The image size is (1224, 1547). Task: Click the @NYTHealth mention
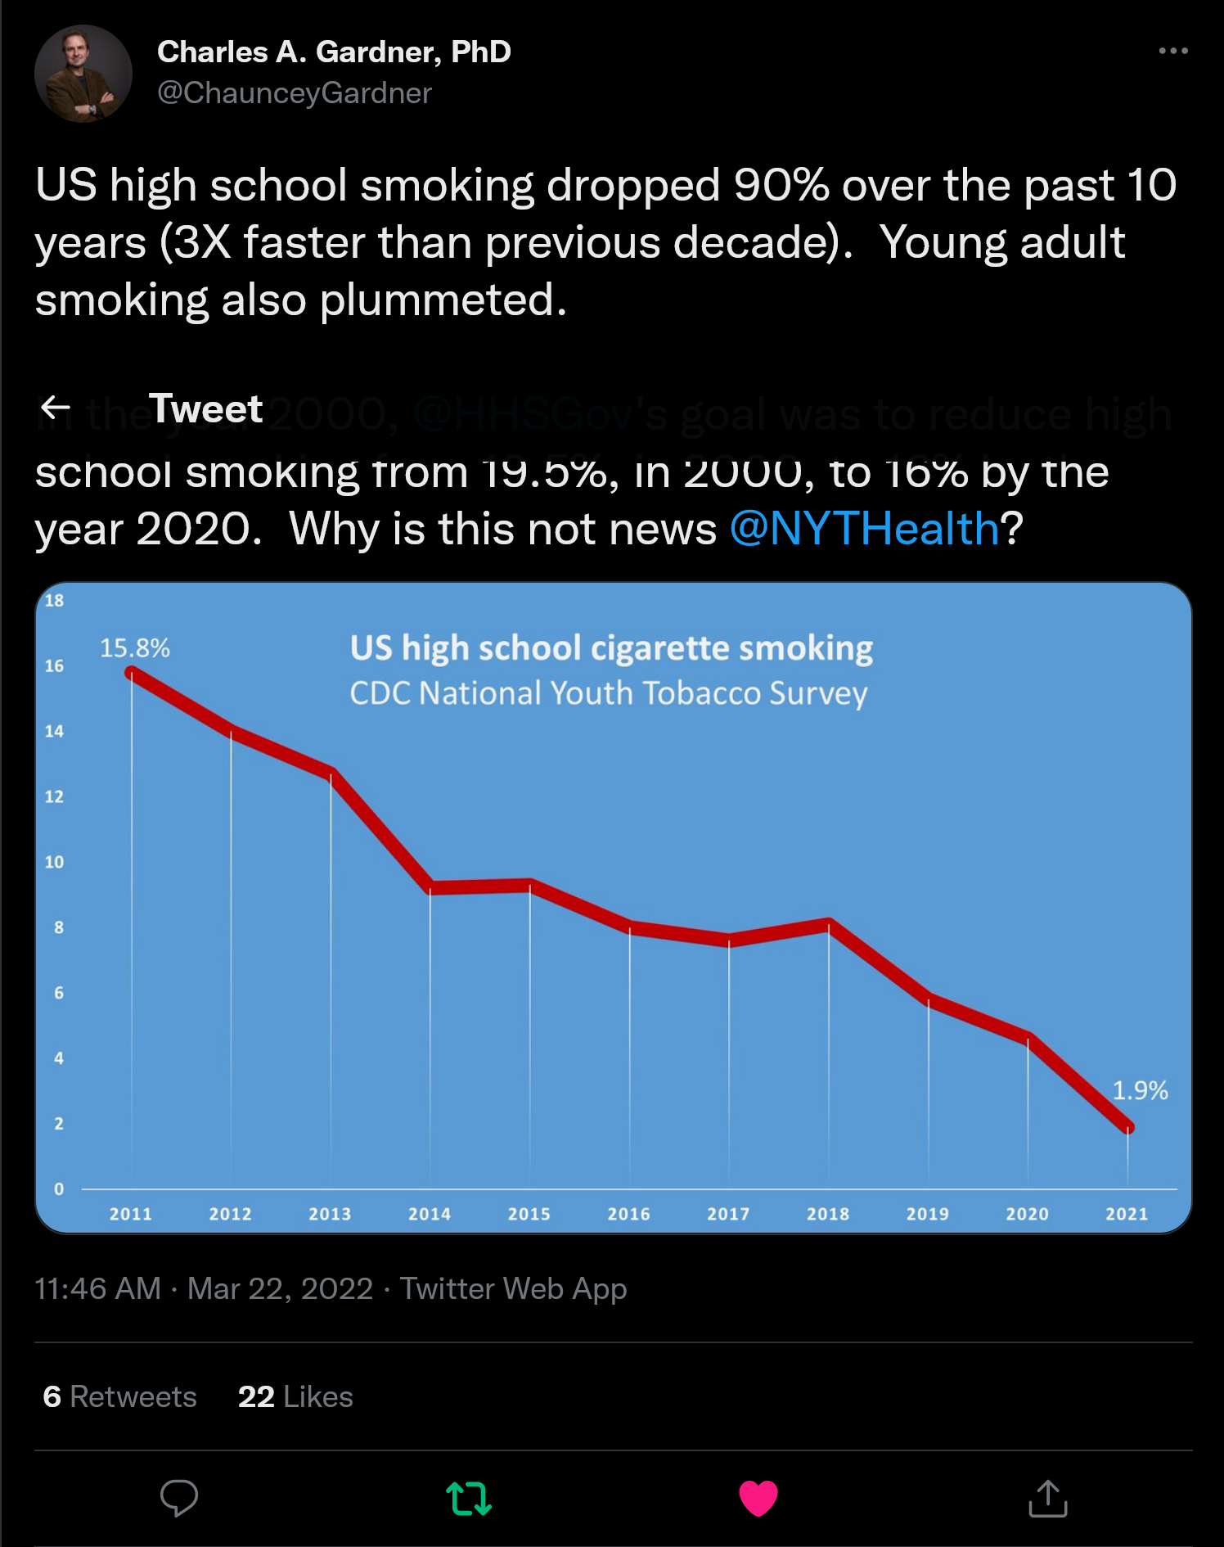coord(864,529)
